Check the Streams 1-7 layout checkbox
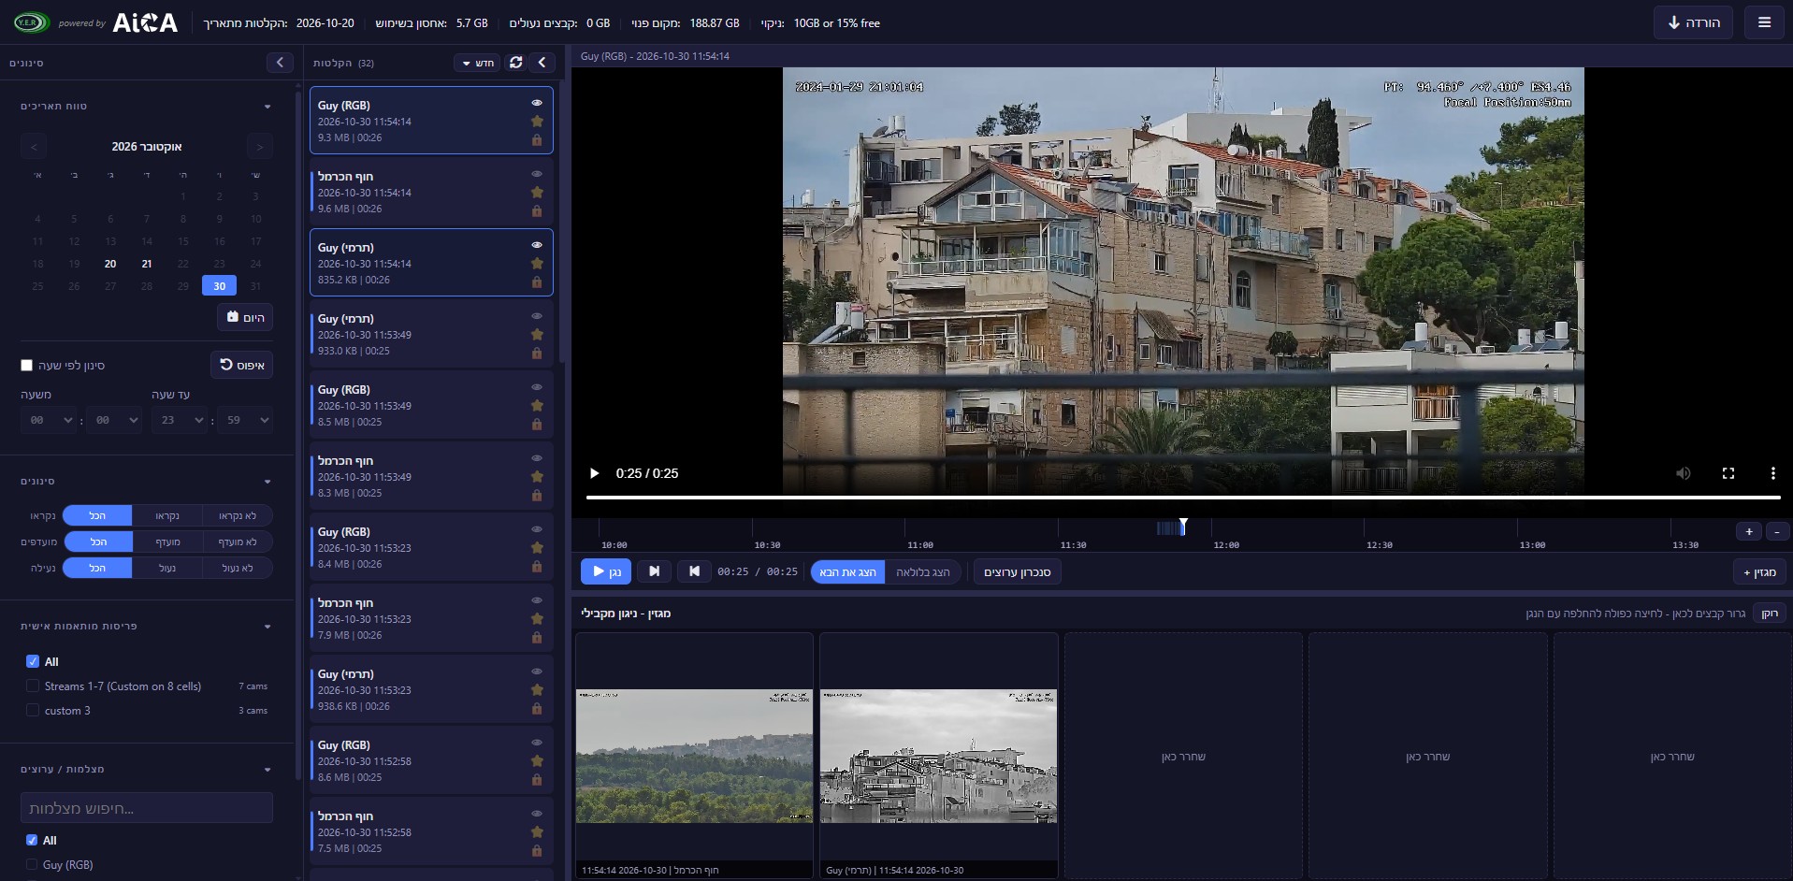The width and height of the screenshot is (1793, 881). 33,686
